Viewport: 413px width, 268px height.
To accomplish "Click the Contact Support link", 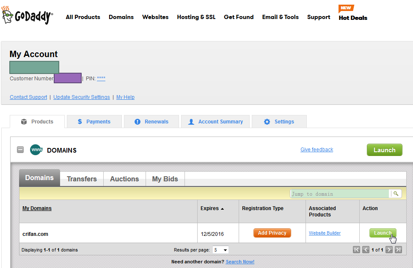I will [28, 97].
